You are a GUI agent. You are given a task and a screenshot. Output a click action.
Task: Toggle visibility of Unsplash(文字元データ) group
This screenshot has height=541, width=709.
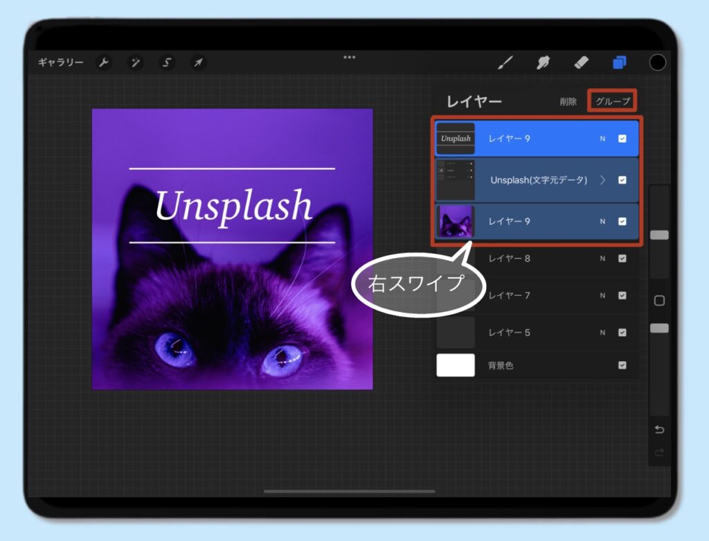[622, 180]
